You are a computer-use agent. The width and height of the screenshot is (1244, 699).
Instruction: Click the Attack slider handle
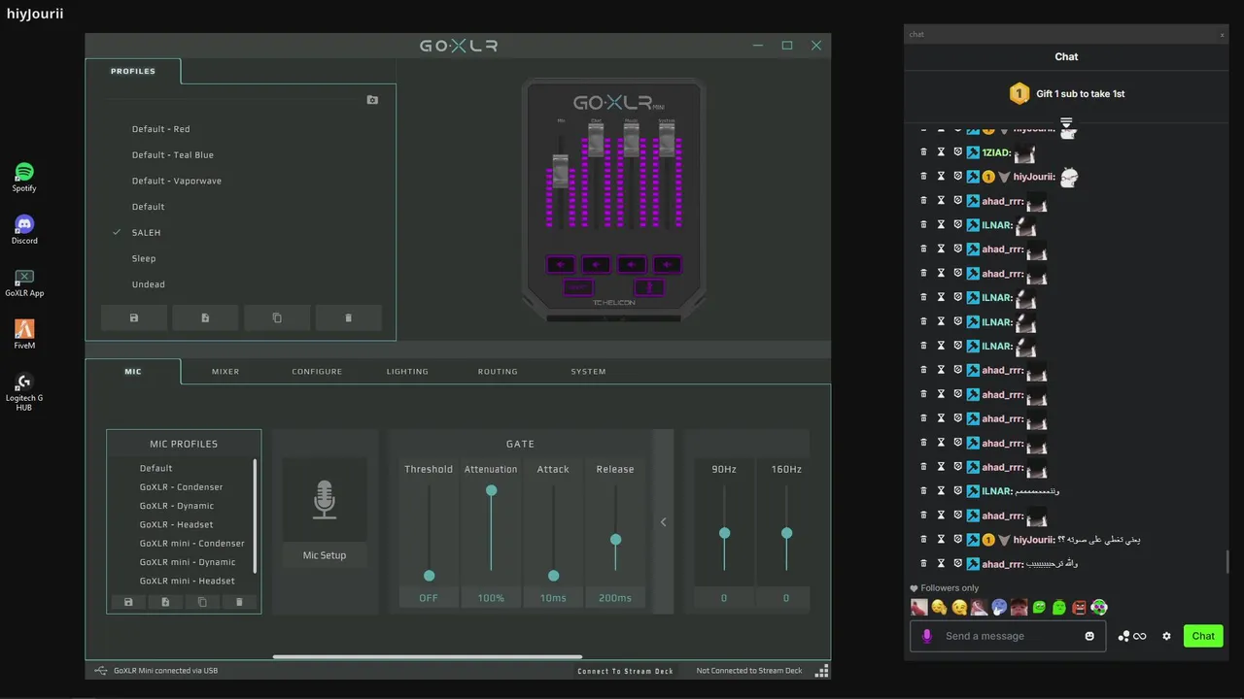pyautogui.click(x=553, y=576)
